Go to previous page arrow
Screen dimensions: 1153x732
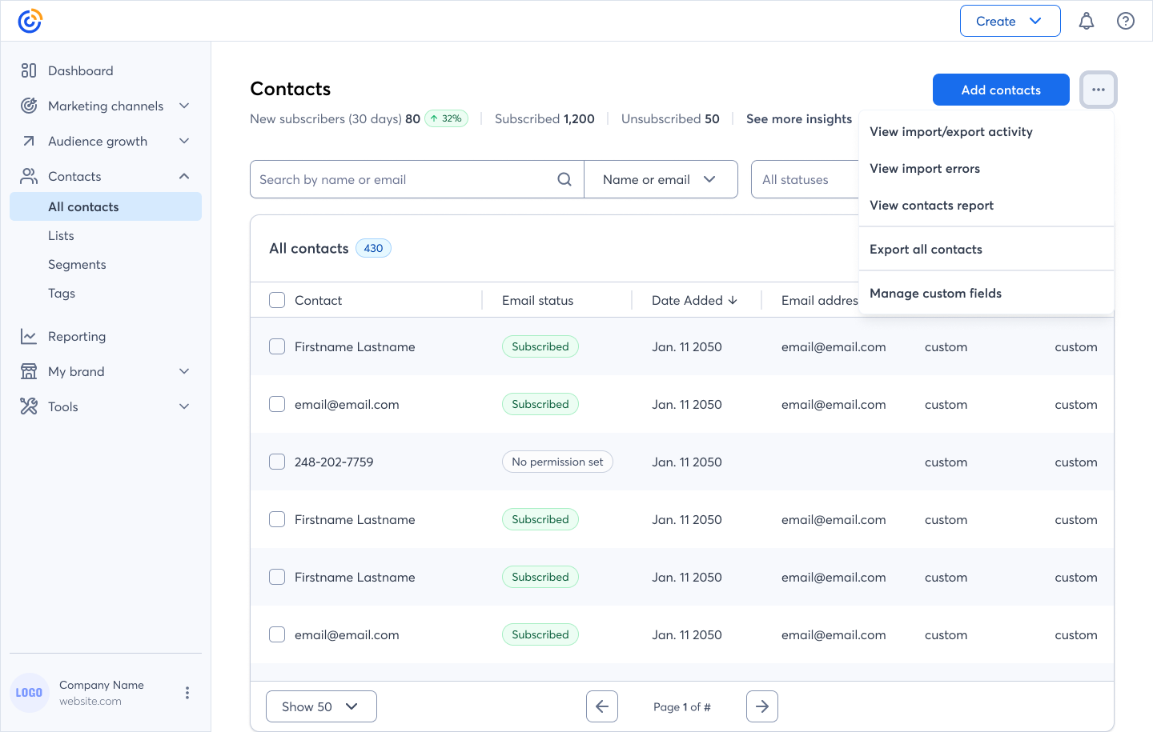[602, 706]
